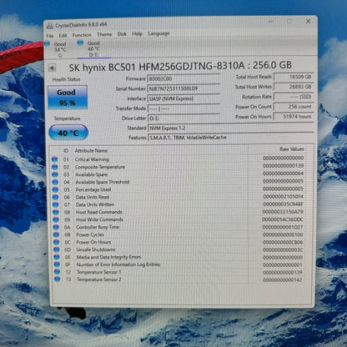Viewport: 347px width, 347px height.
Task: Open the File menu
Action: tap(50, 36)
